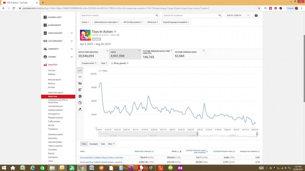Open Channel Audit in sidebar
The width and height of the screenshot is (305, 171).
click(x=55, y=17)
